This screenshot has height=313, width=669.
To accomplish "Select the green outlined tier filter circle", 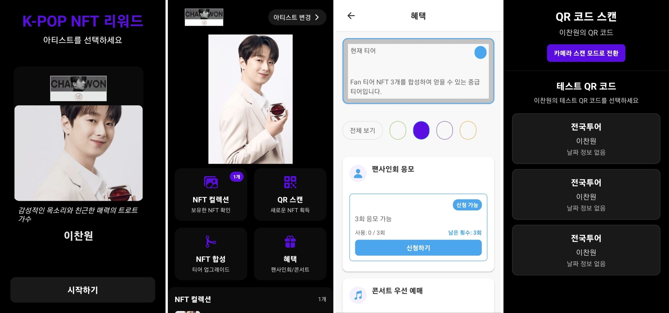I will (x=398, y=130).
